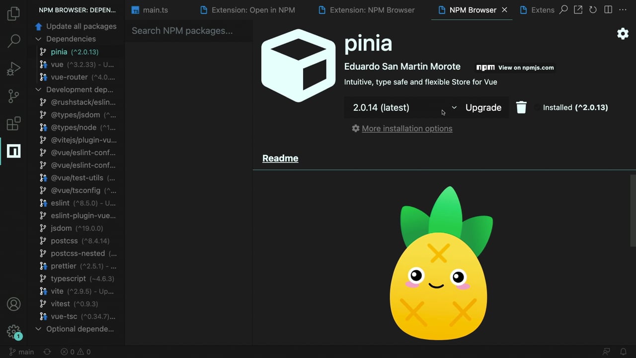Open the Explorer view in activity bar
This screenshot has height=358, width=636.
click(x=14, y=13)
